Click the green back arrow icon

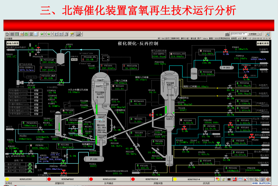pyautogui.click(x=42, y=34)
